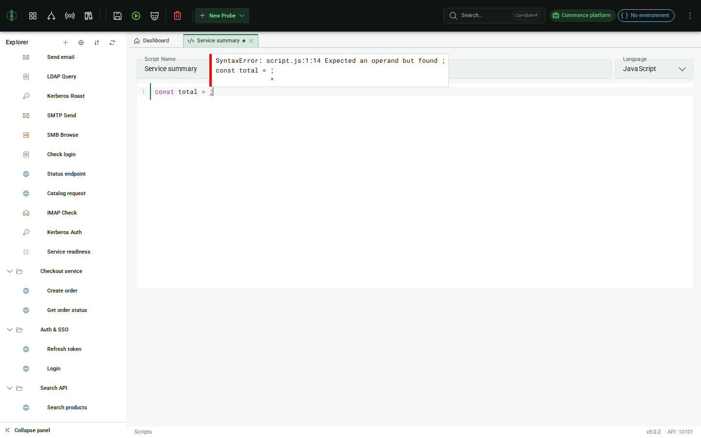Run the script with the green play icon

136,16
